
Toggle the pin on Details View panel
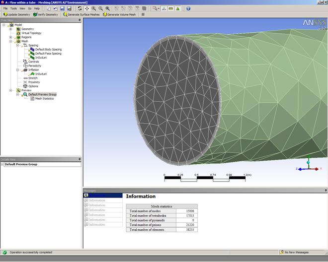[x=80, y=159]
